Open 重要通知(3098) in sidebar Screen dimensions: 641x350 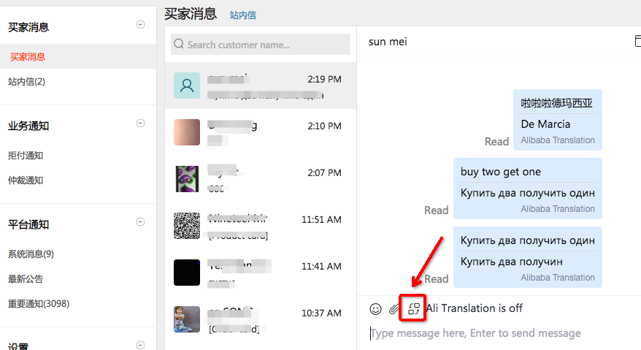point(39,304)
